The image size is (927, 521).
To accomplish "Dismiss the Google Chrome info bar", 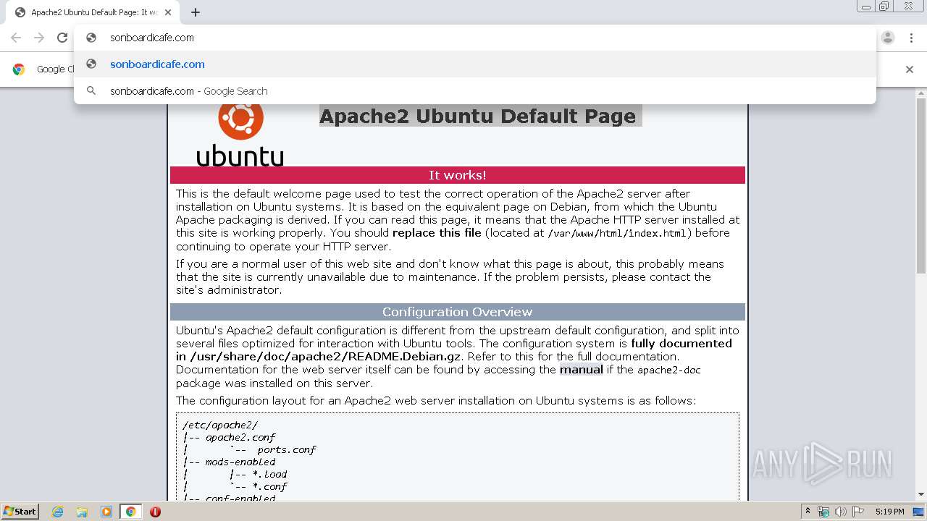I will coord(910,69).
